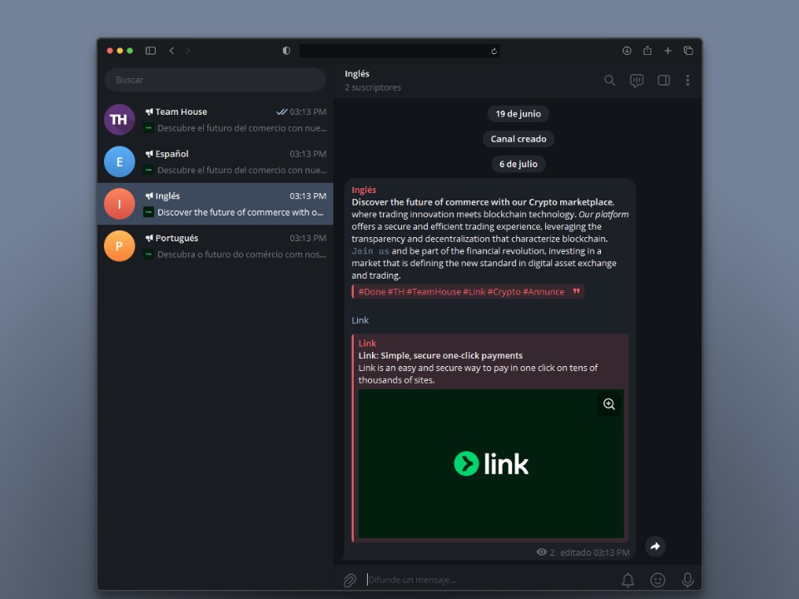The width and height of the screenshot is (799, 599).
Task: Open the channel comments icon
Action: (x=637, y=81)
